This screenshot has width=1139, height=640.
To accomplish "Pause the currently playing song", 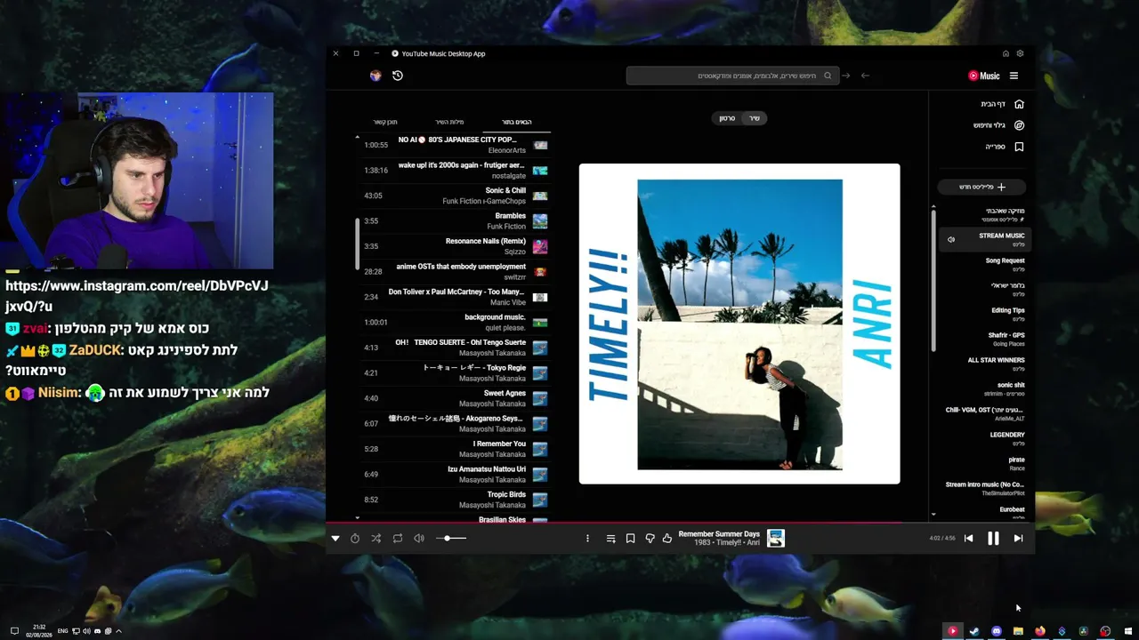I will click(993, 538).
